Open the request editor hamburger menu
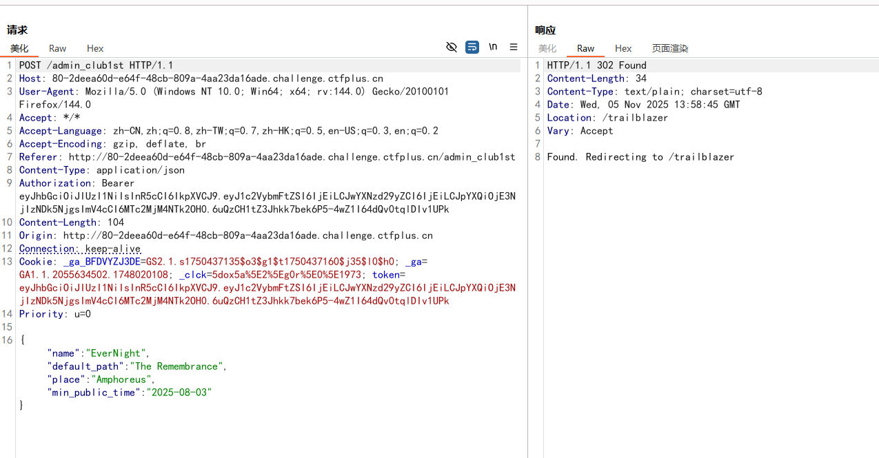The height and width of the screenshot is (458, 879). coord(514,47)
